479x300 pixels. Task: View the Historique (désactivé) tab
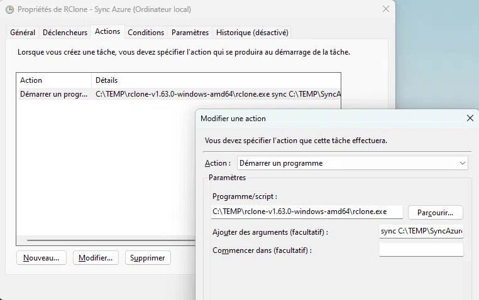[x=252, y=32]
